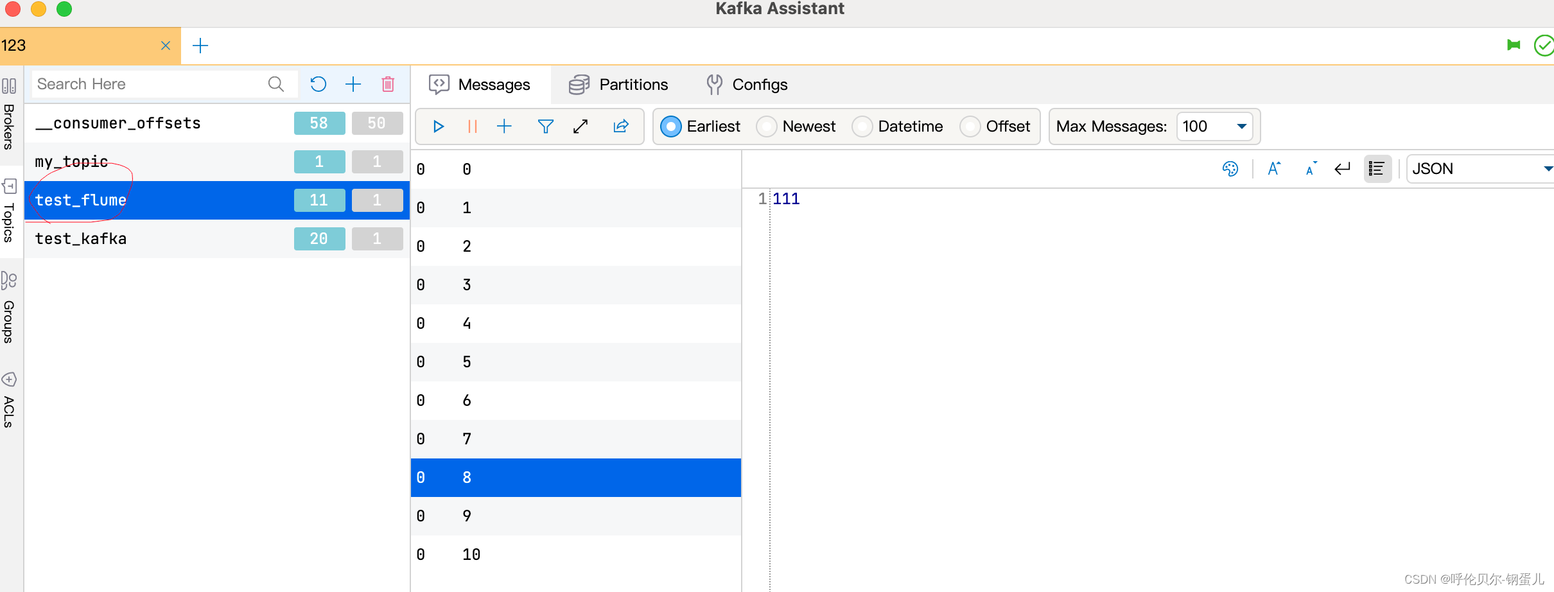
Task: Start consuming messages with play button
Action: coord(439,126)
